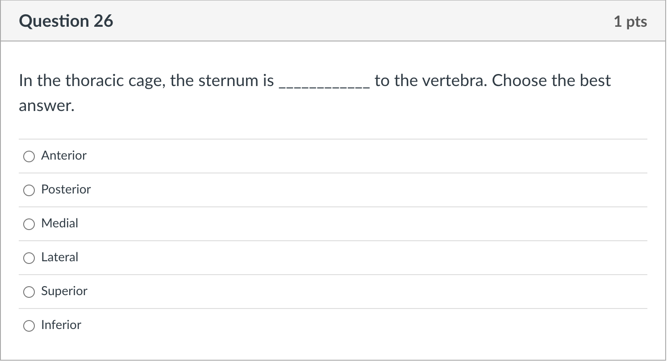
Task: Click the Posterior answer label
Action: [x=66, y=189]
